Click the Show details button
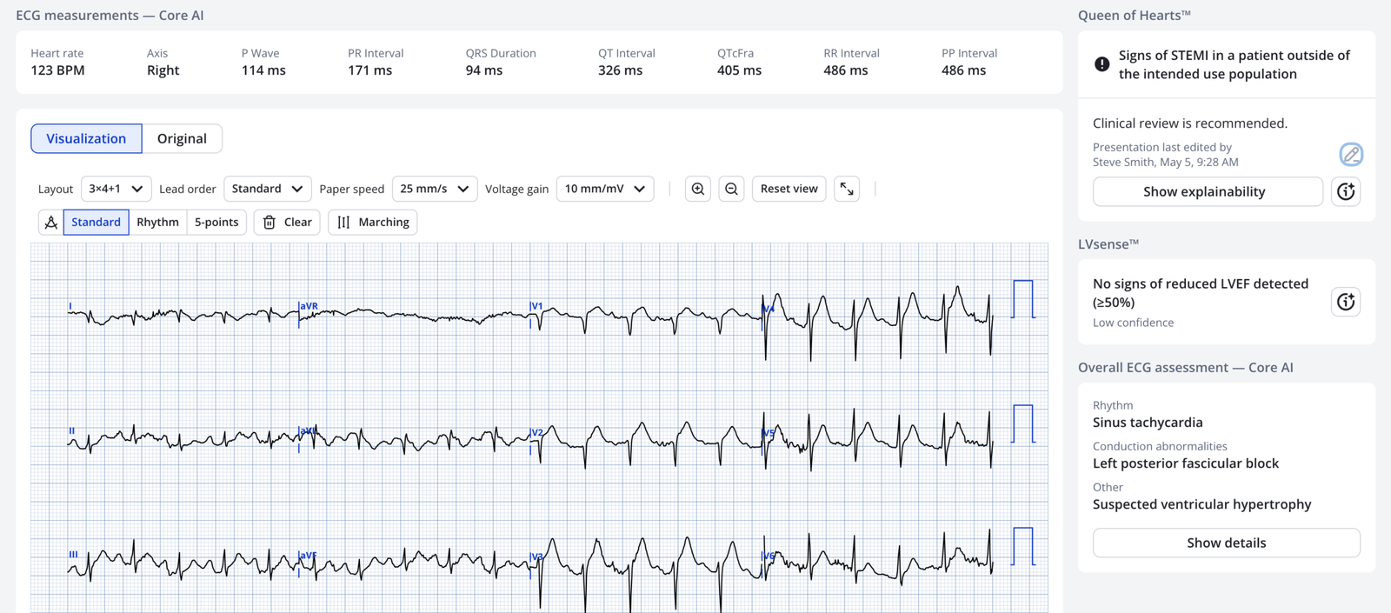This screenshot has height=613, width=1391. point(1226,543)
